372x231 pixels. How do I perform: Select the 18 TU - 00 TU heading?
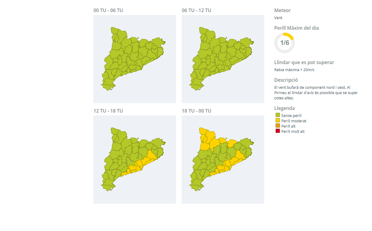196,111
